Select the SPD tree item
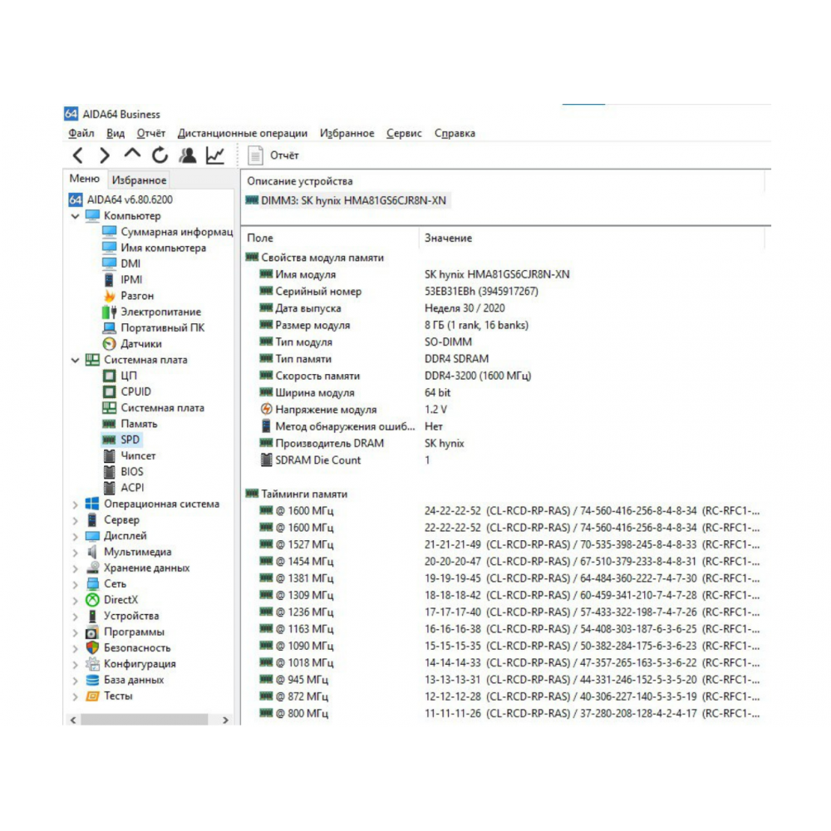 tap(122, 440)
